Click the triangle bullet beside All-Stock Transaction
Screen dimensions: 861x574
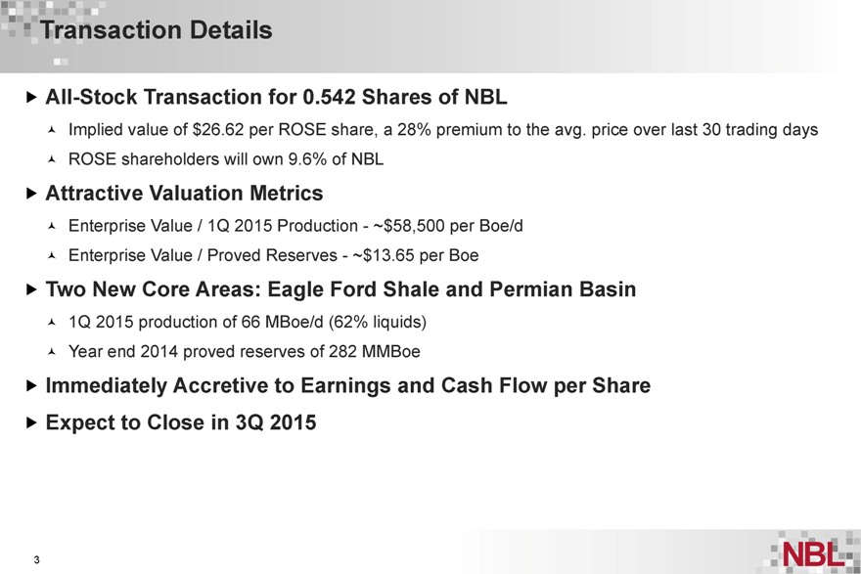click(x=32, y=99)
